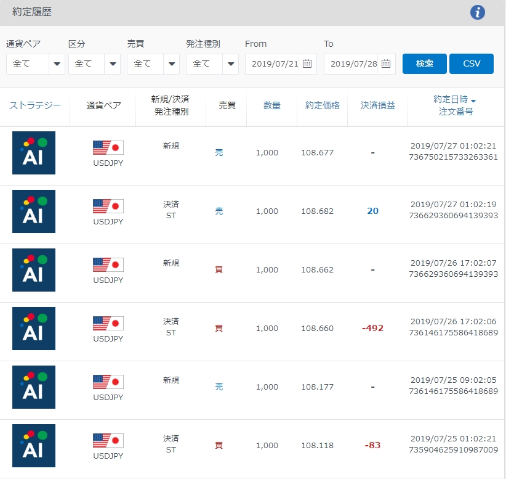The height and width of the screenshot is (479, 506).
Task: Click AI strategy icon for -83 loss row
Action: pyautogui.click(x=34, y=446)
